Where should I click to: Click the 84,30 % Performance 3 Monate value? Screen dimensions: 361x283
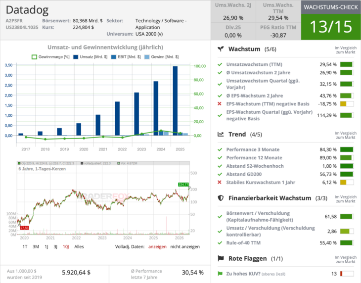tap(328, 150)
